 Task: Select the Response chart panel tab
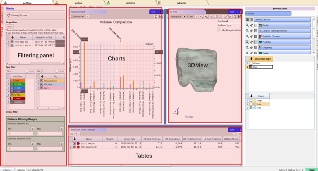pyautogui.click(x=88, y=12)
